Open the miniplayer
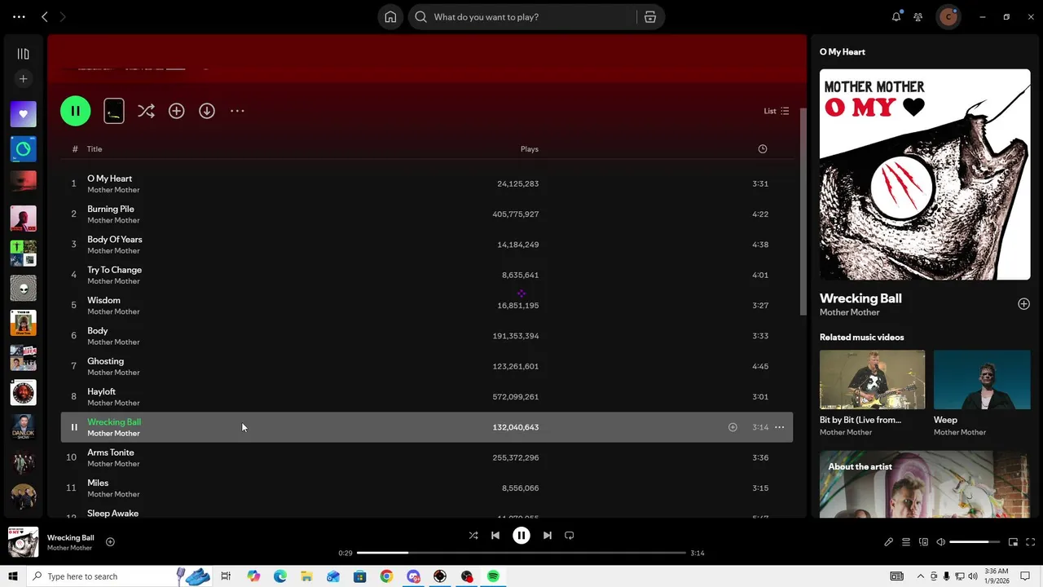 tap(1013, 542)
